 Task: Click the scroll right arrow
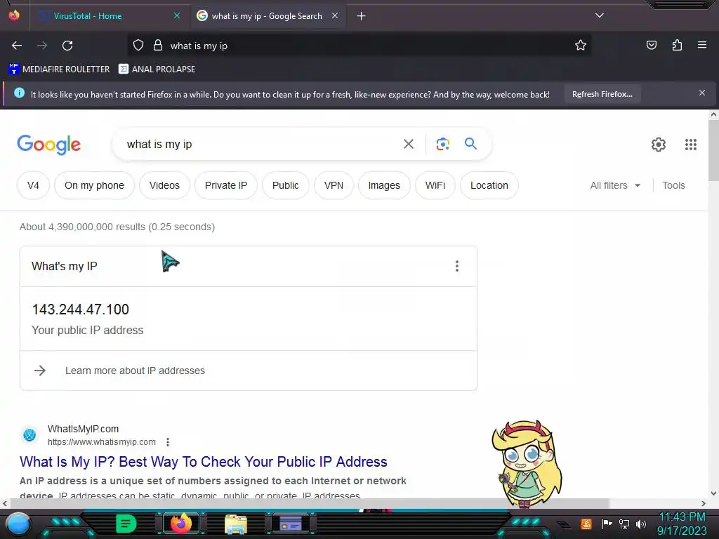704,503
